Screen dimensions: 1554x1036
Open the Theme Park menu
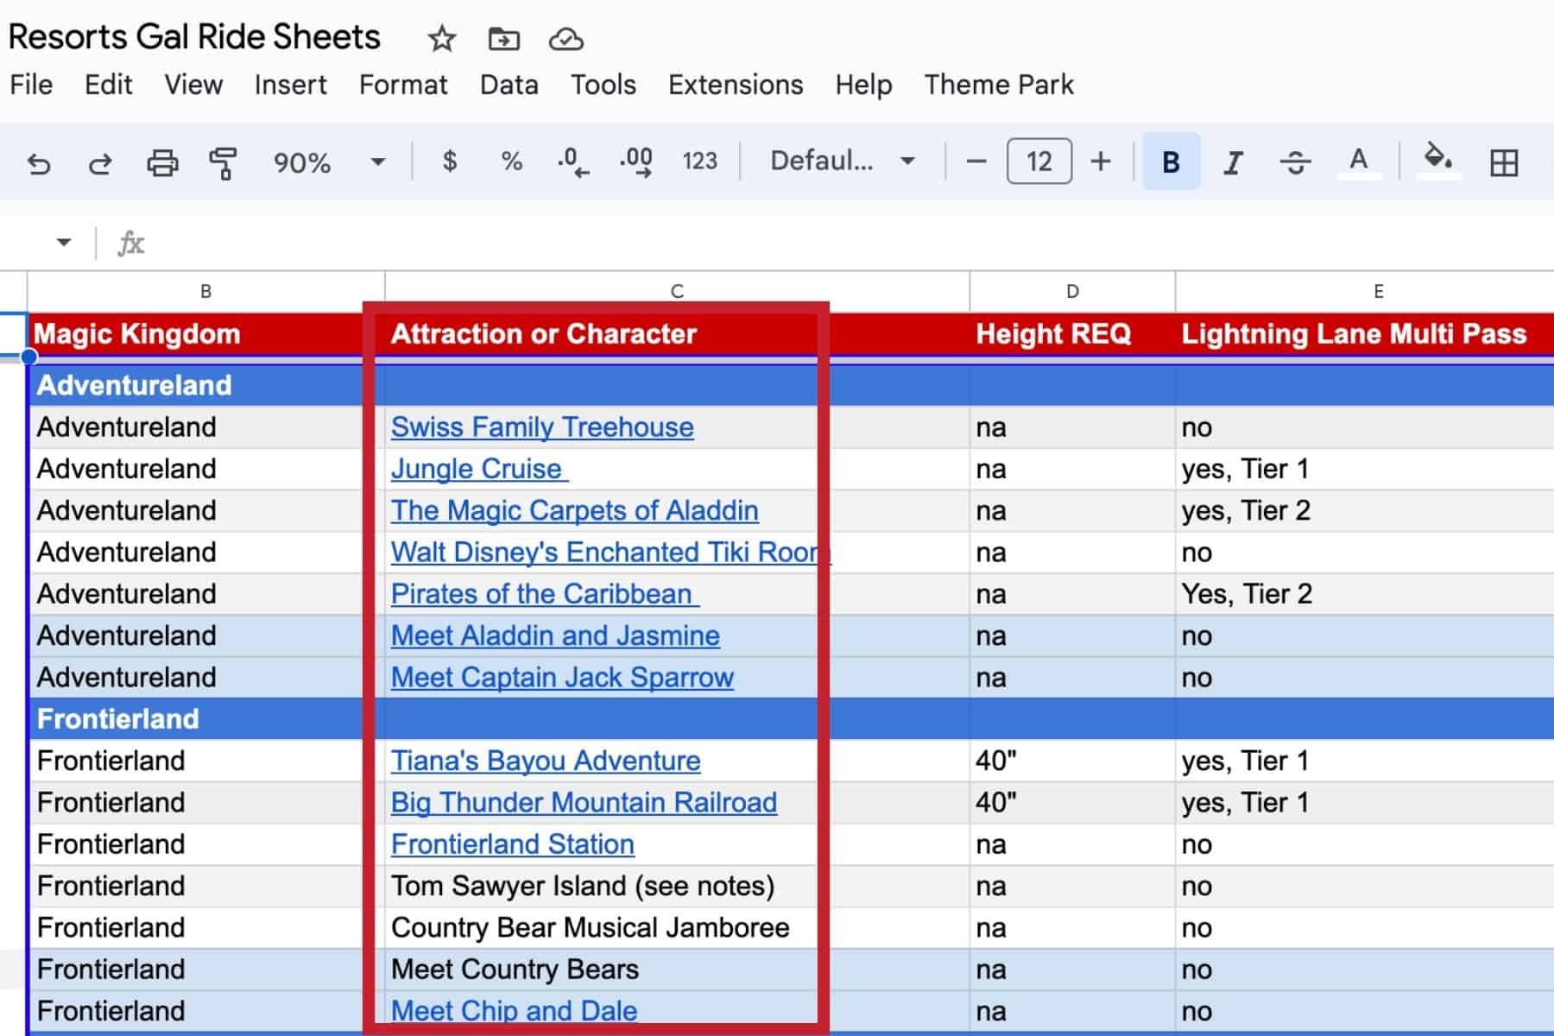(999, 85)
